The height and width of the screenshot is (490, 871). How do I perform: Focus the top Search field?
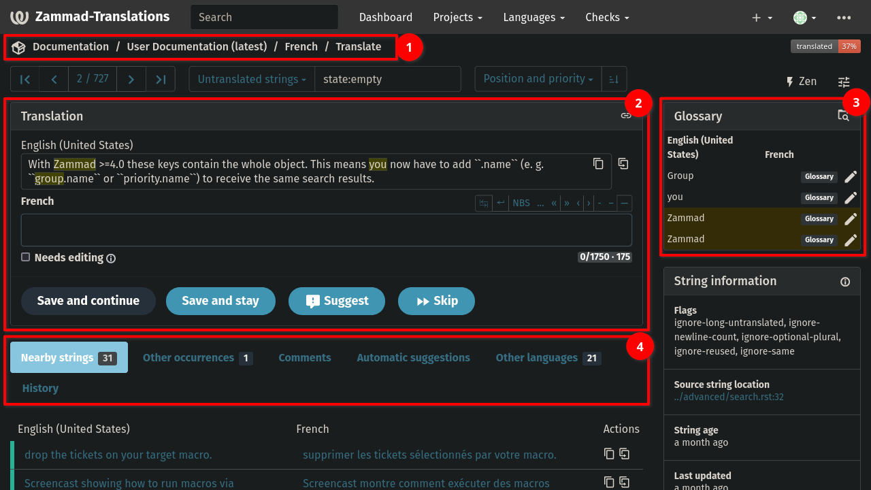[265, 17]
